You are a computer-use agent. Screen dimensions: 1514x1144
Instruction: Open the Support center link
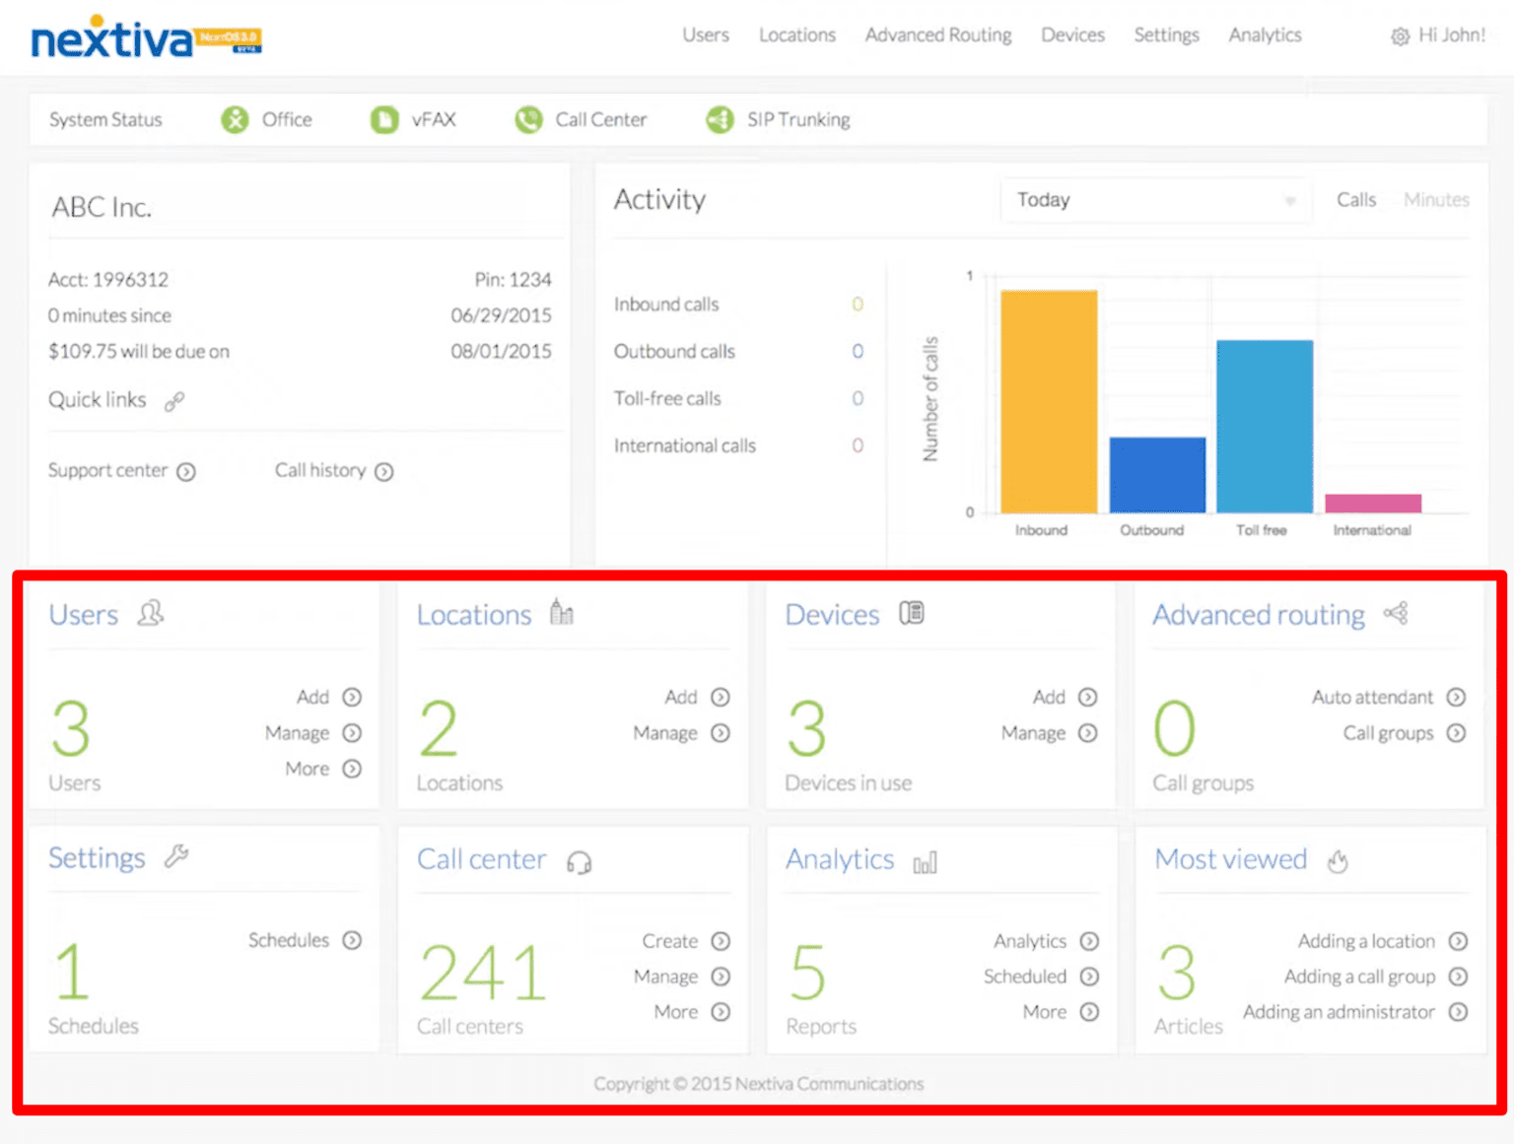coord(121,471)
